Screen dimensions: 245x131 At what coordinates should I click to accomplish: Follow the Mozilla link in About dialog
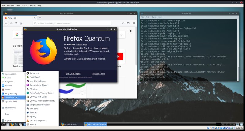[x=87, y=48]
